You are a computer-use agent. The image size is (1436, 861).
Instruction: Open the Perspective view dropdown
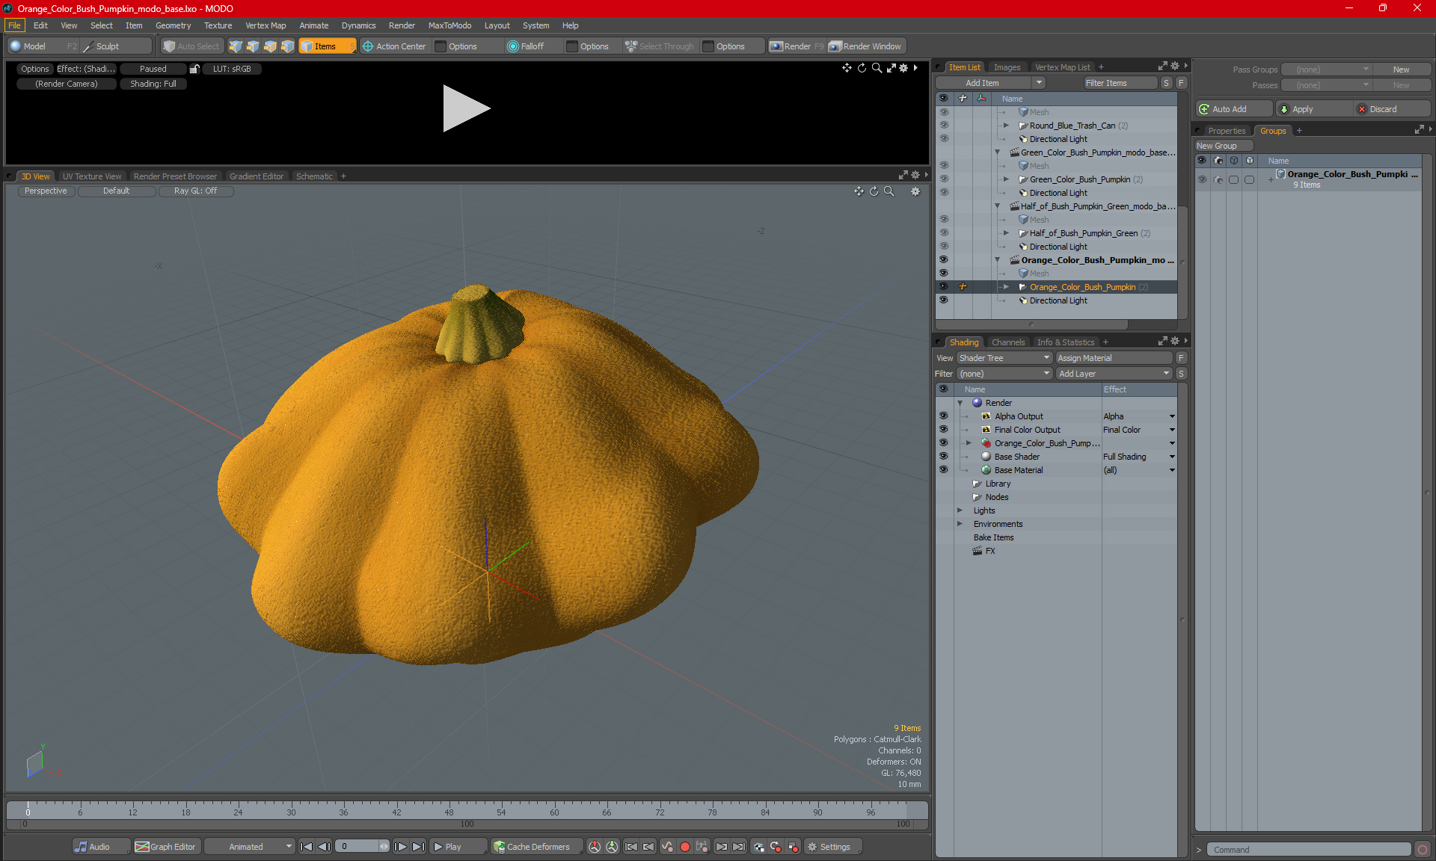[x=46, y=191]
